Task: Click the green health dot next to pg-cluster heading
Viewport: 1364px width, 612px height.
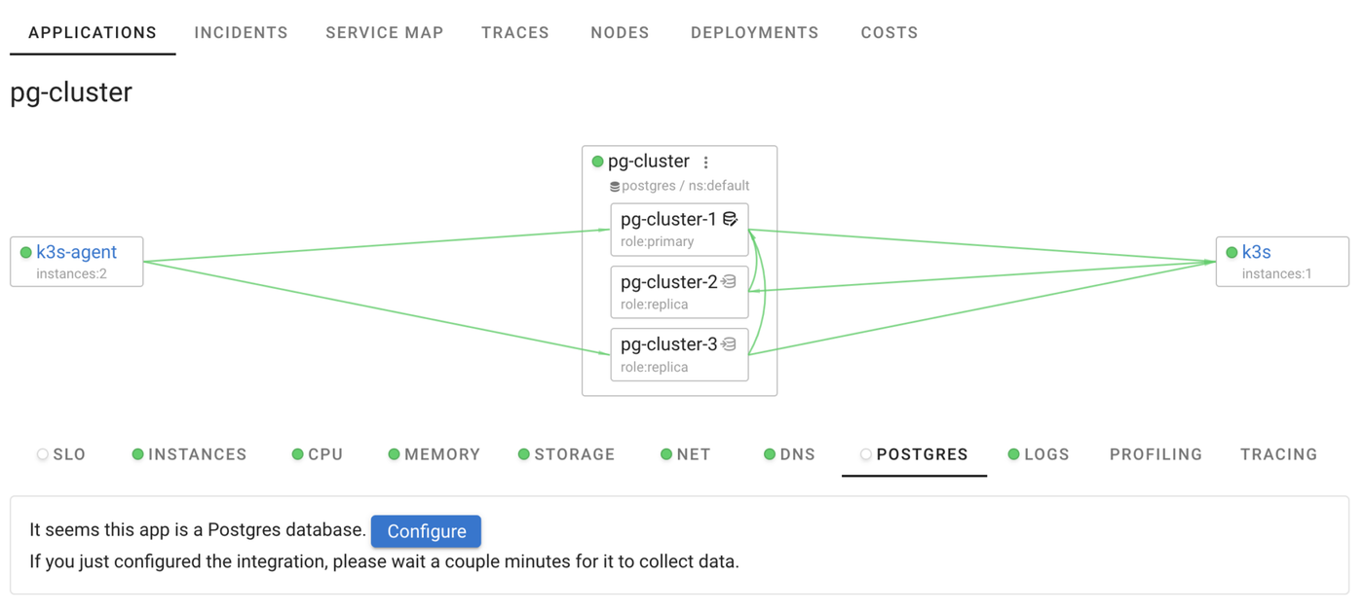Action: pos(597,161)
